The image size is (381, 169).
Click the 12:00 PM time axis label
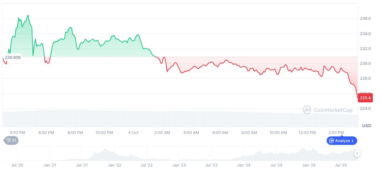[x=307, y=133]
